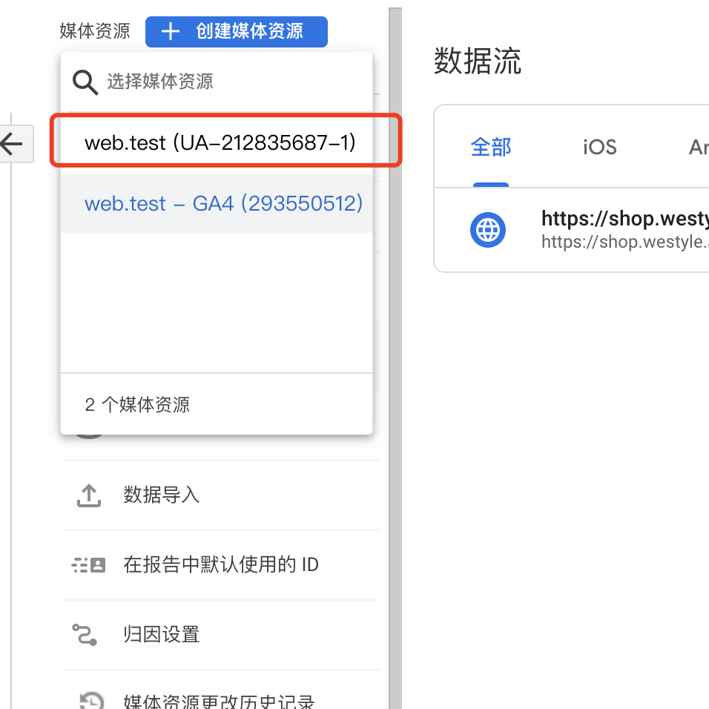This screenshot has width=709, height=709.
Task: Open 数据导入 menu item
Action: click(x=221, y=495)
